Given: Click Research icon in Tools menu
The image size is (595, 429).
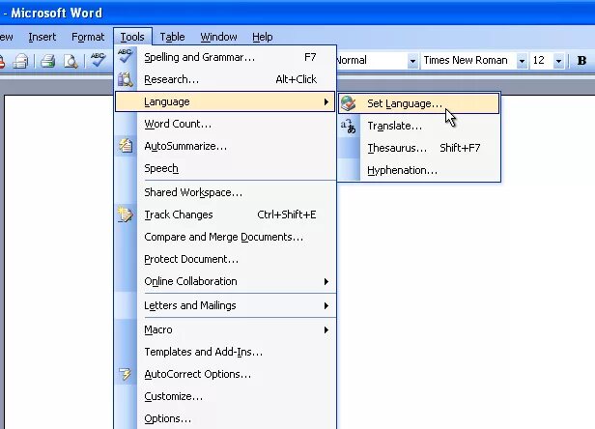Looking at the screenshot, I should [x=126, y=79].
